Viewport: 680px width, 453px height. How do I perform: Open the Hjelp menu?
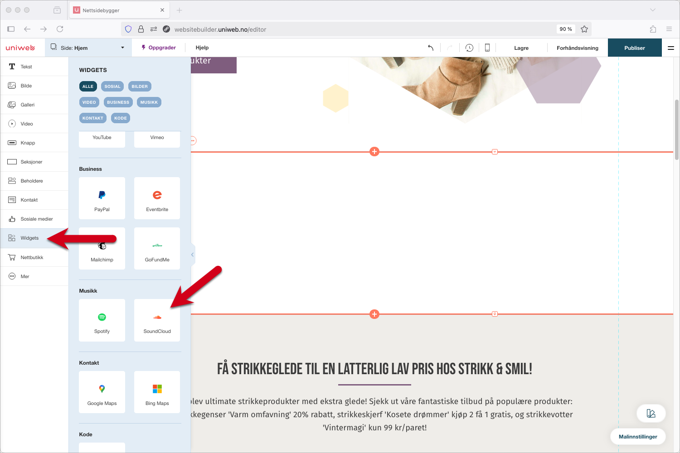click(202, 48)
